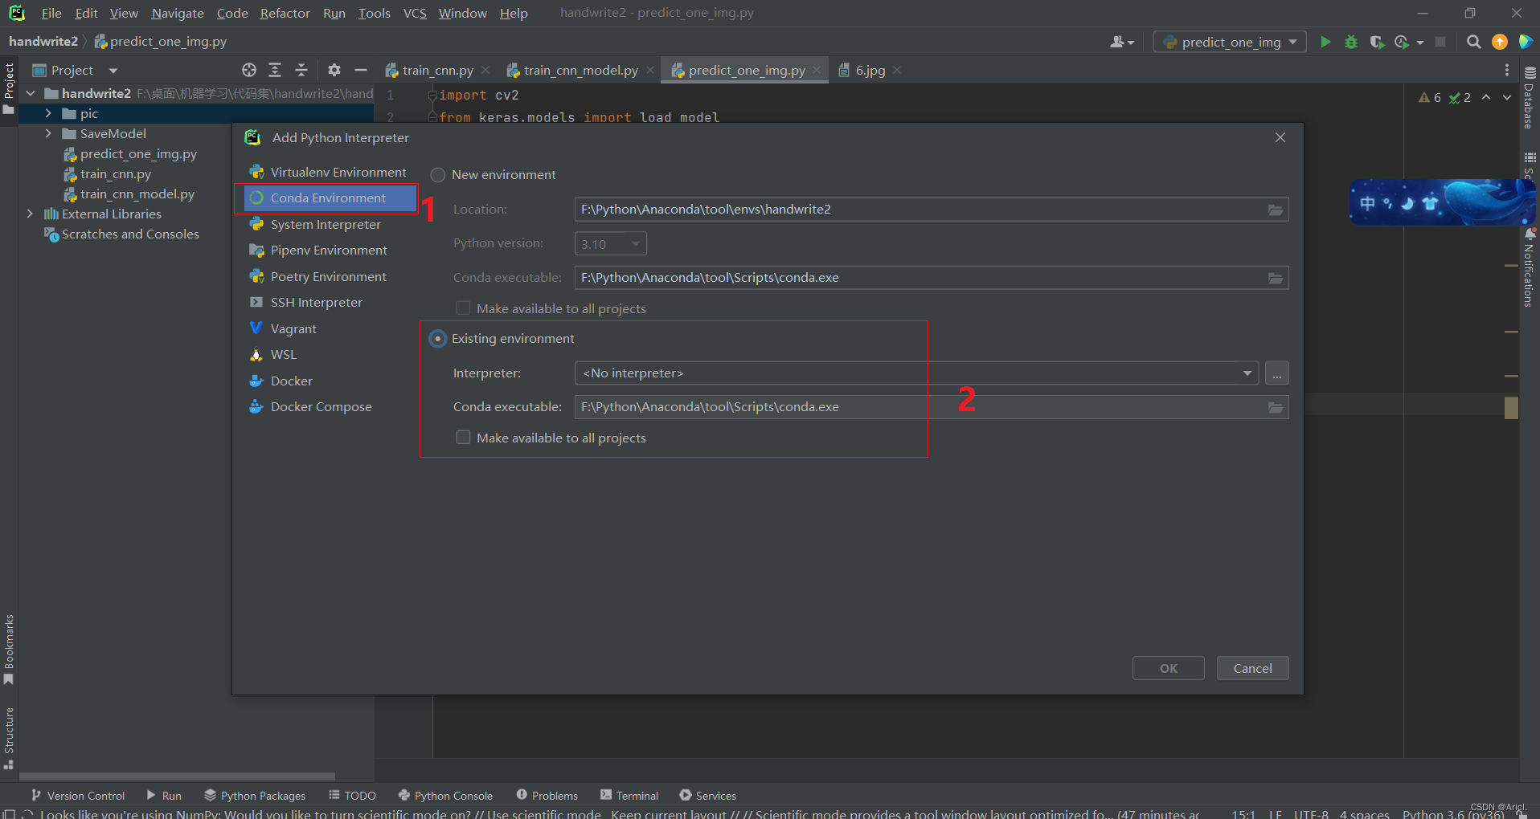Select System Interpreter option
The height and width of the screenshot is (819, 1540).
[326, 224]
